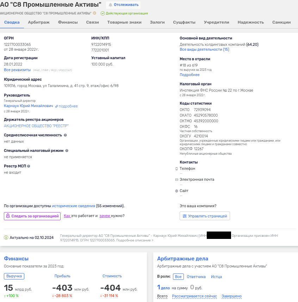Click the ОКАТО code 45290578000

[x=206, y=115]
